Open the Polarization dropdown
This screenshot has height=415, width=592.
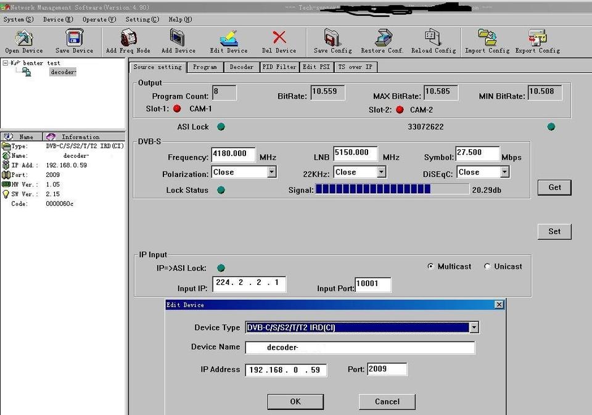tap(271, 173)
